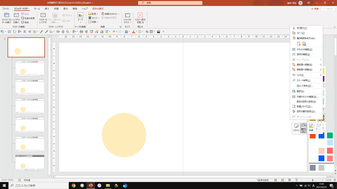Open the Windows Start menu

pyautogui.click(x=4, y=186)
